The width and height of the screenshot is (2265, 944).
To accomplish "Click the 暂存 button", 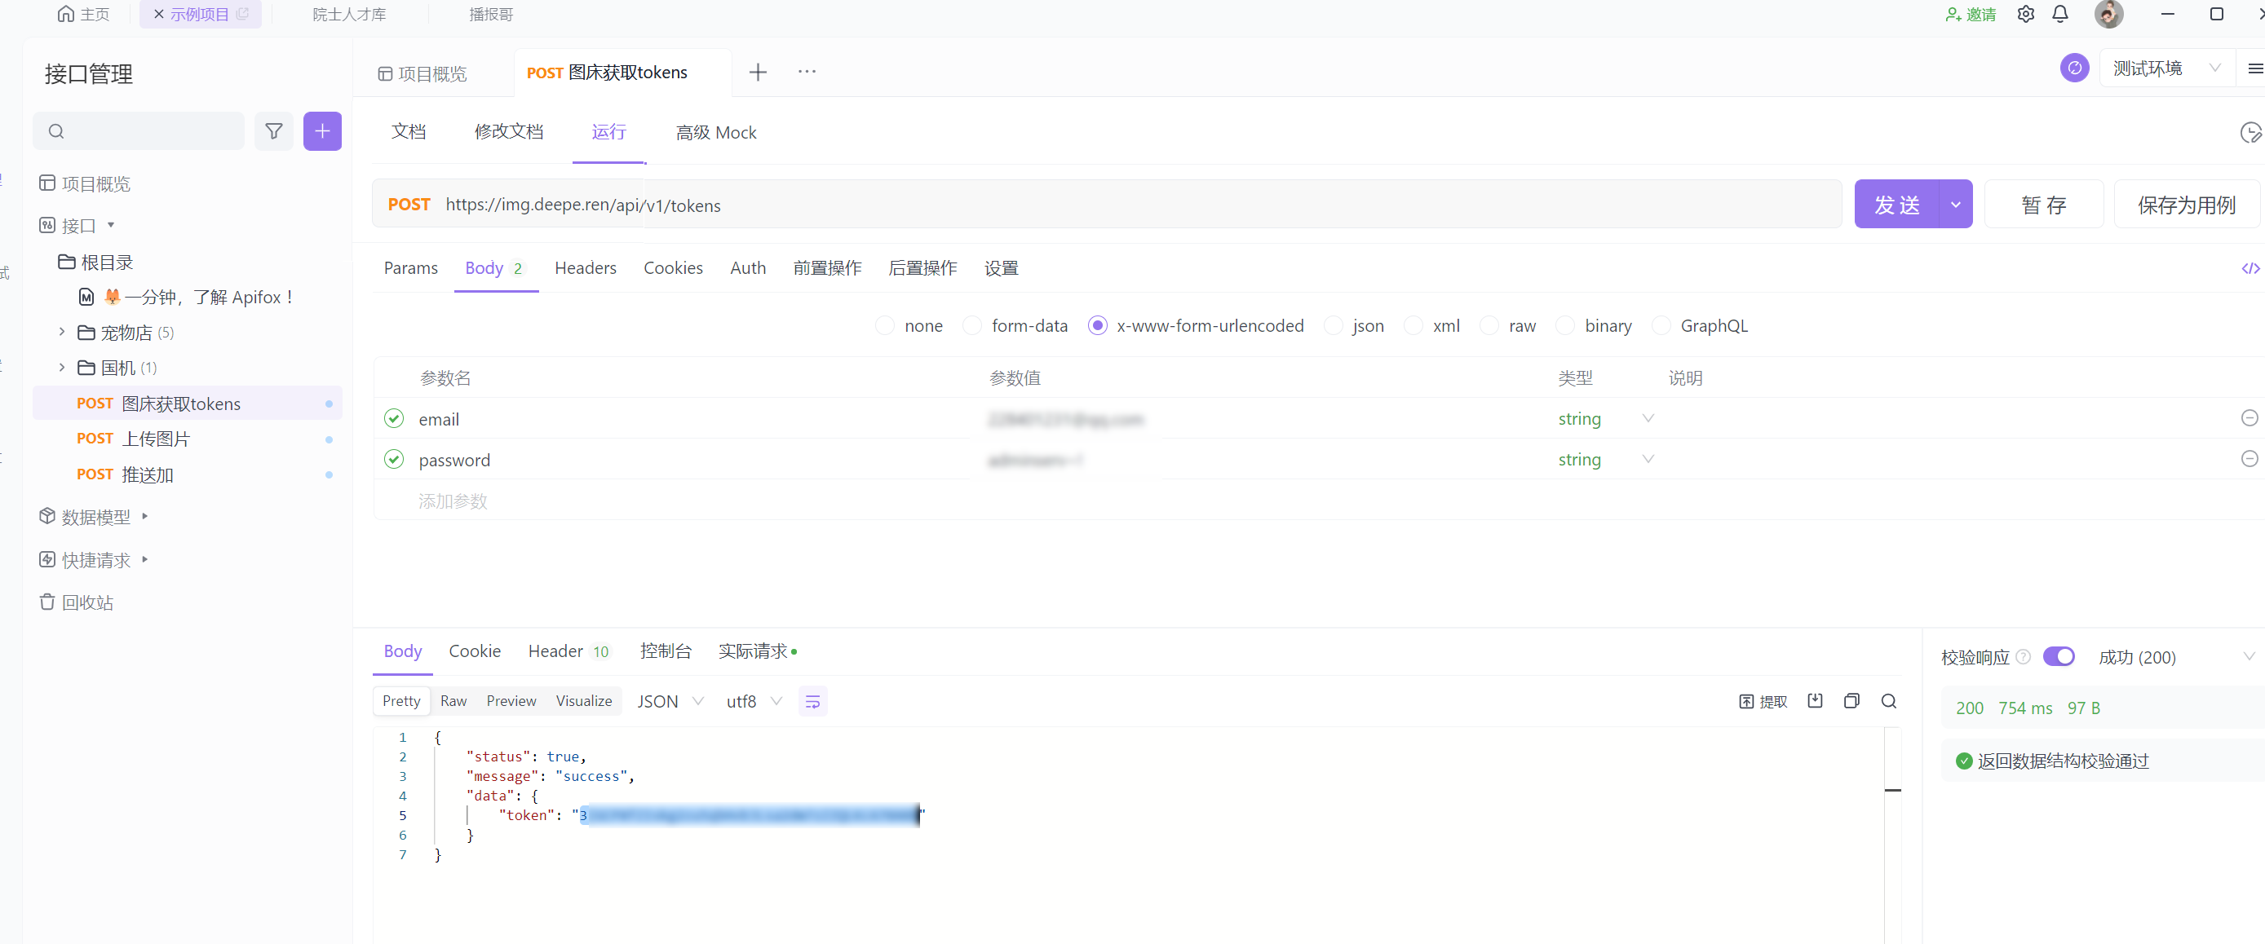I will (x=2043, y=205).
